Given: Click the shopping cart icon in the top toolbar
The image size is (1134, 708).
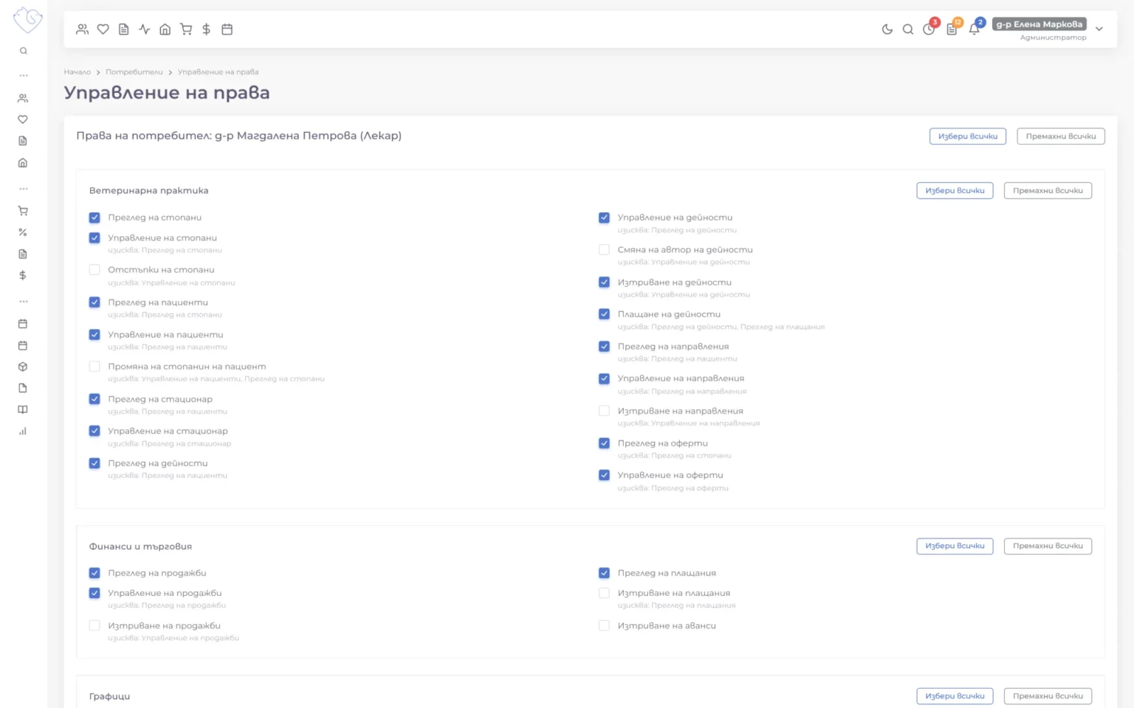Looking at the screenshot, I should [x=186, y=29].
